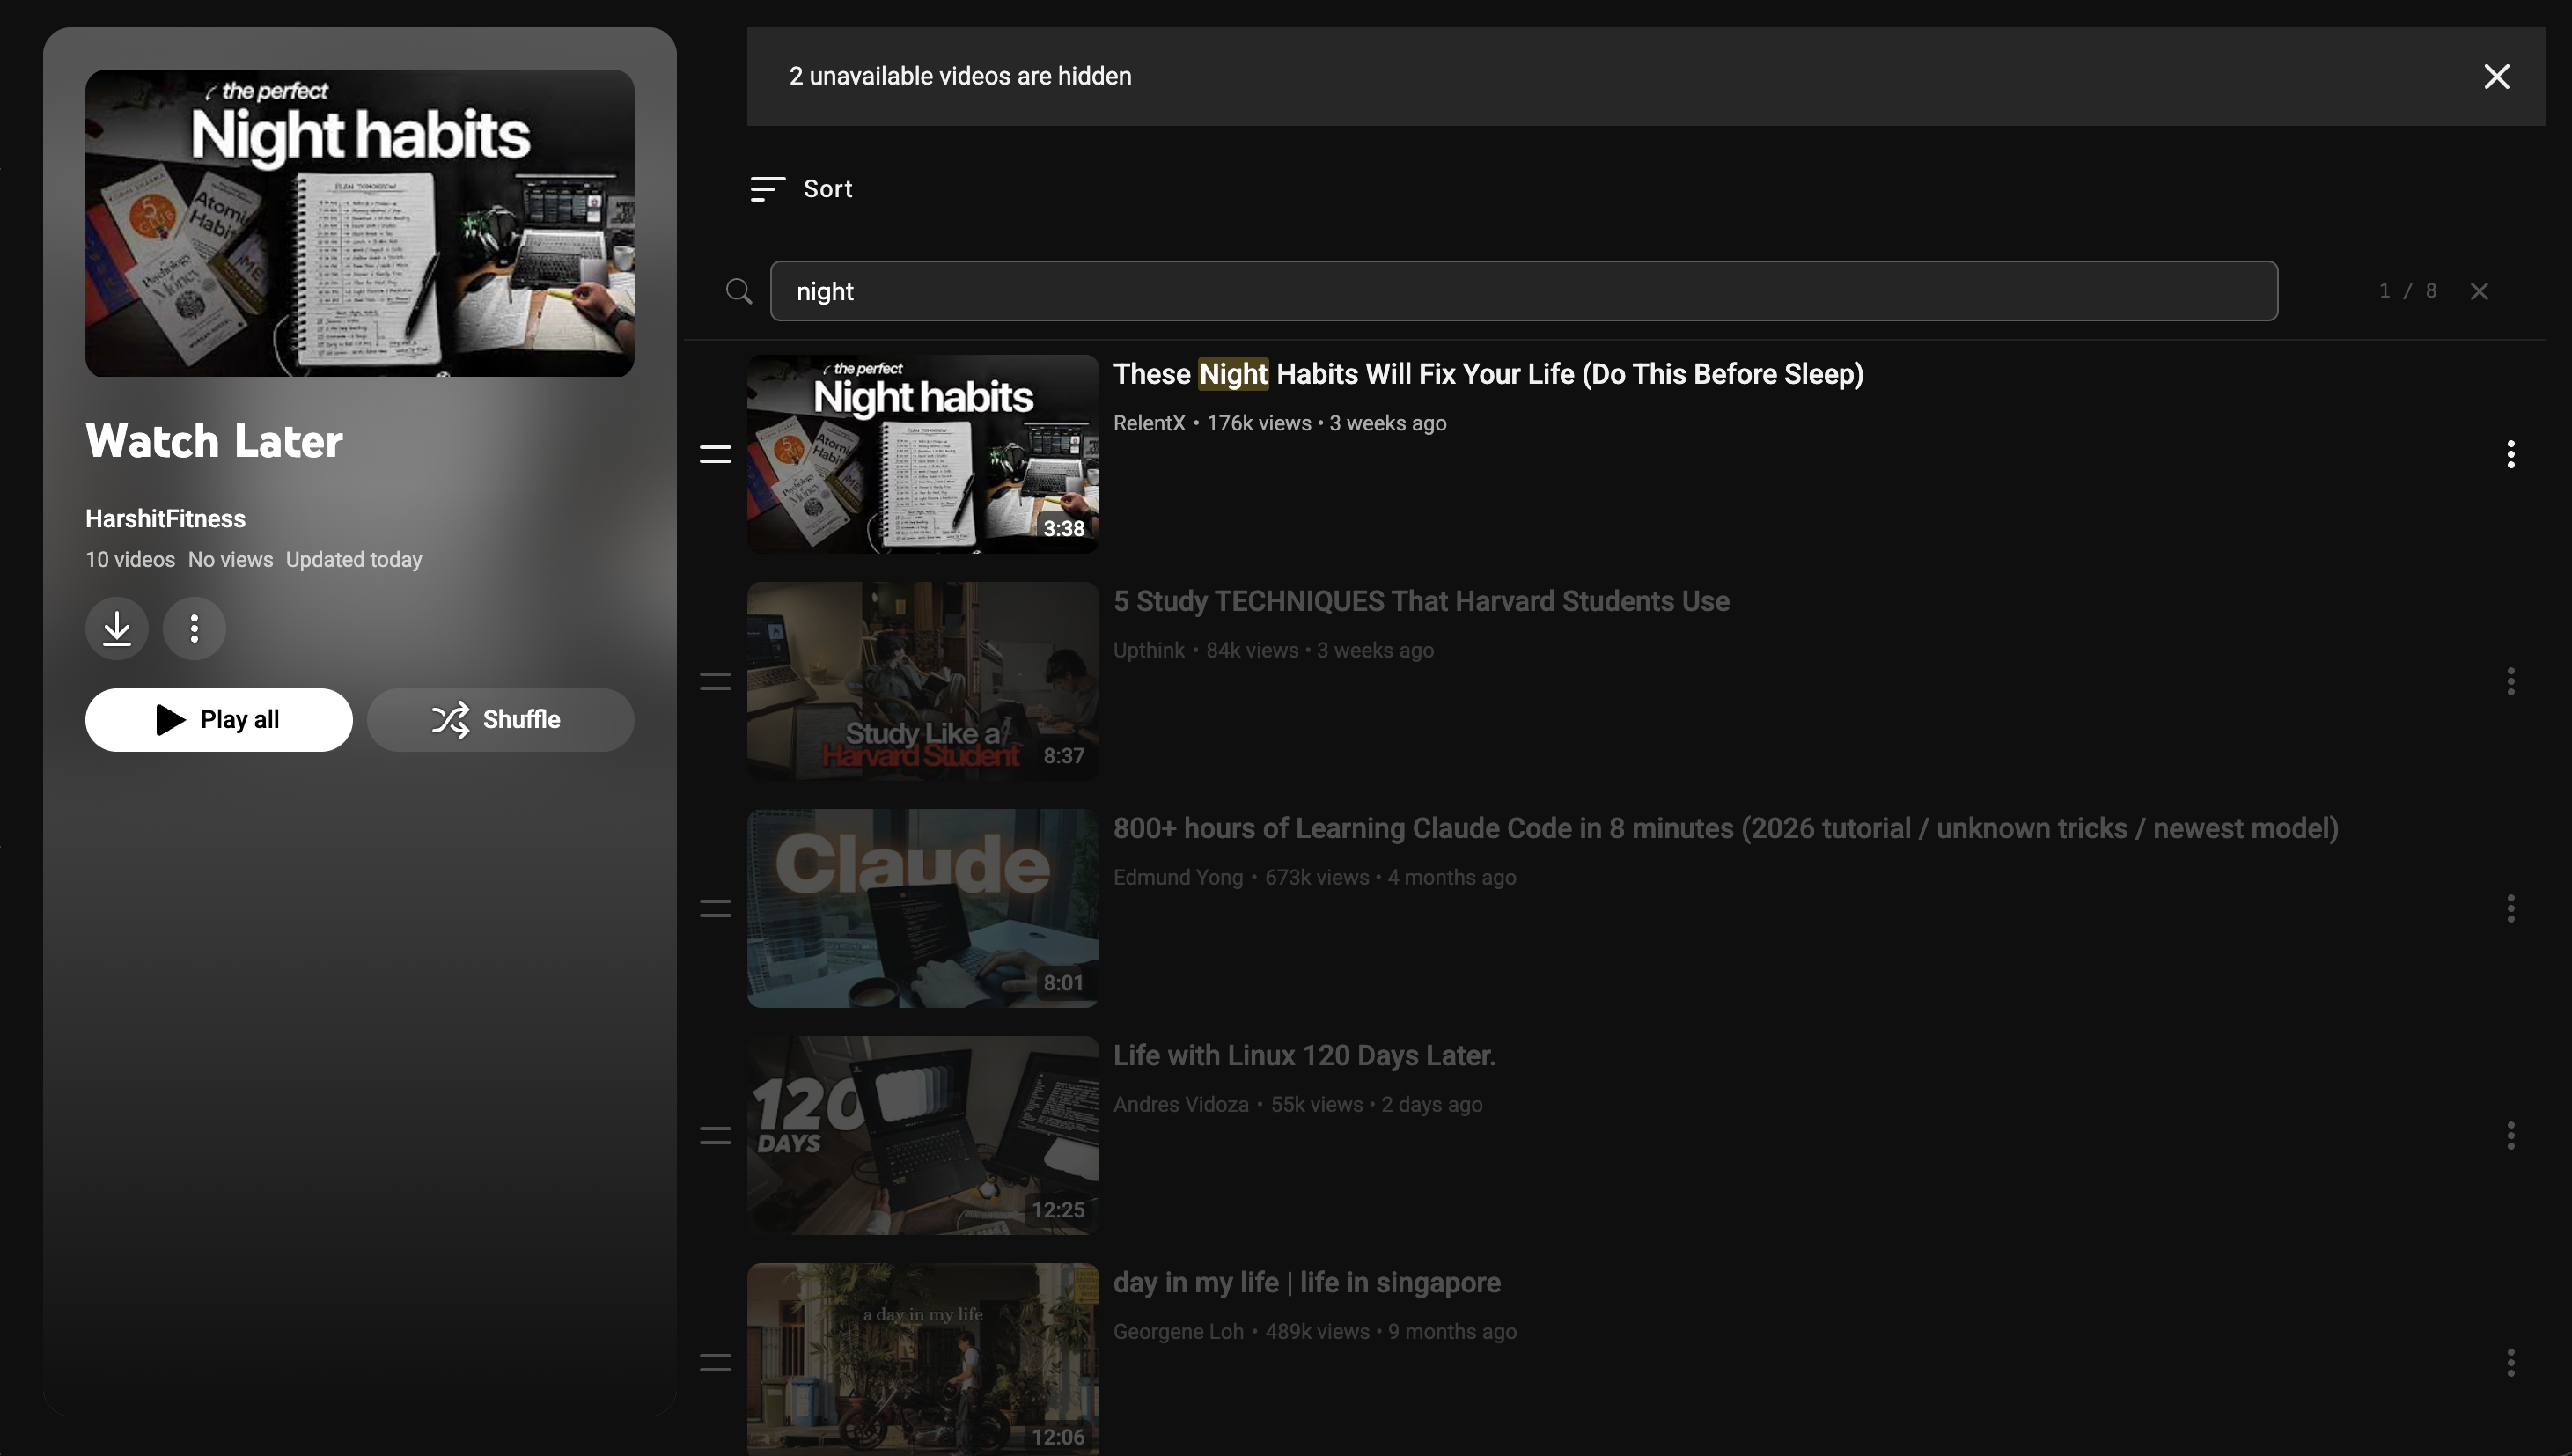
Task: Click the magnifier search icon
Action: (x=739, y=291)
